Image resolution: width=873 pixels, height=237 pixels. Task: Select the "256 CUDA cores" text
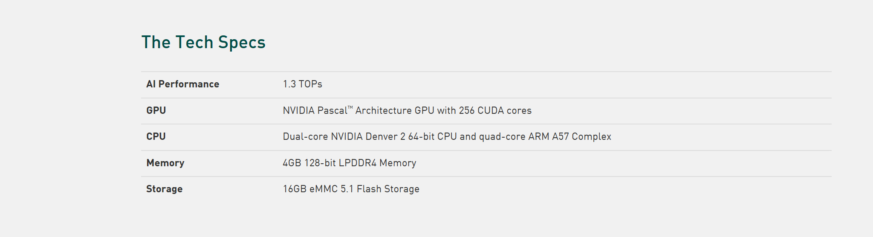pyautogui.click(x=495, y=111)
